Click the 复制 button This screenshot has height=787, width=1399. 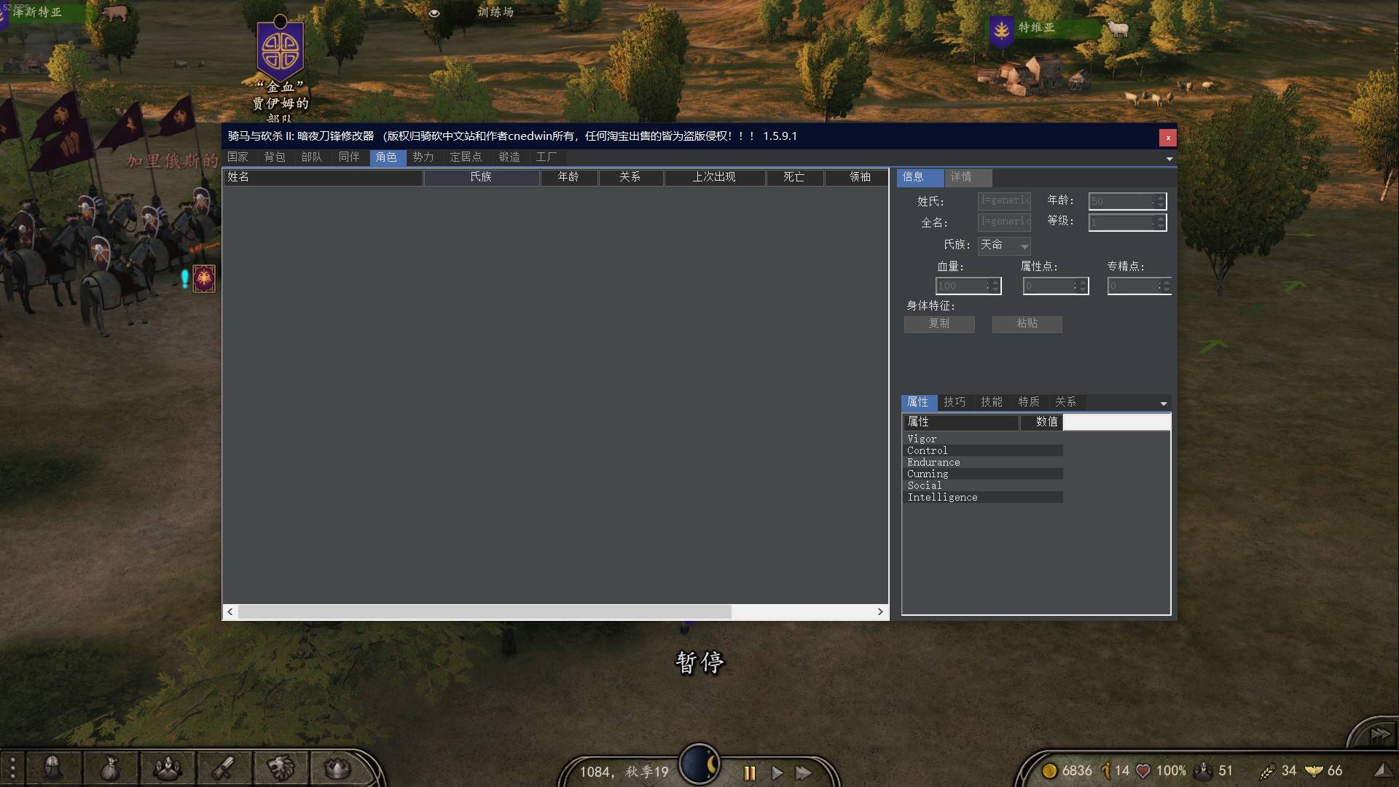939,324
